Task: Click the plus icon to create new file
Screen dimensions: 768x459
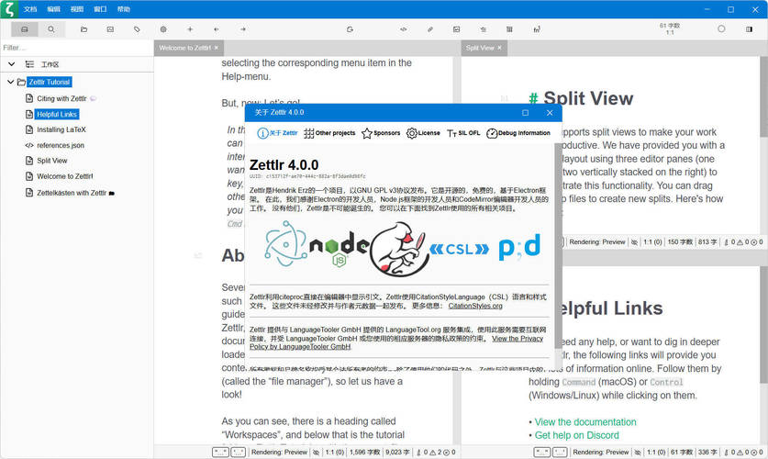Action: click(190, 29)
